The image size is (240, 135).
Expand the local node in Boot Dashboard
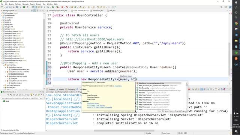2,101
